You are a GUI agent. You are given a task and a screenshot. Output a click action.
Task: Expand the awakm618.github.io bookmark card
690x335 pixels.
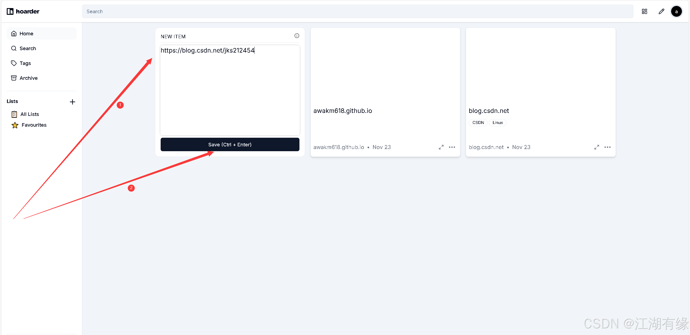point(441,147)
